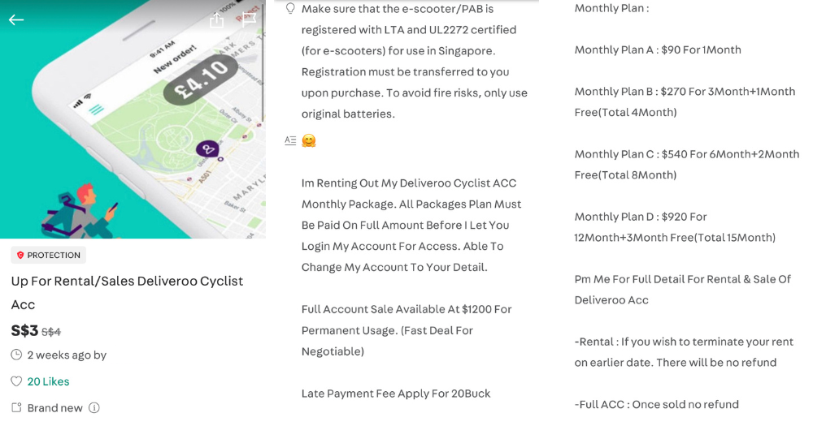The image size is (813, 426).
Task: Click the Monthly Plan B $270 line
Action: coord(685,102)
